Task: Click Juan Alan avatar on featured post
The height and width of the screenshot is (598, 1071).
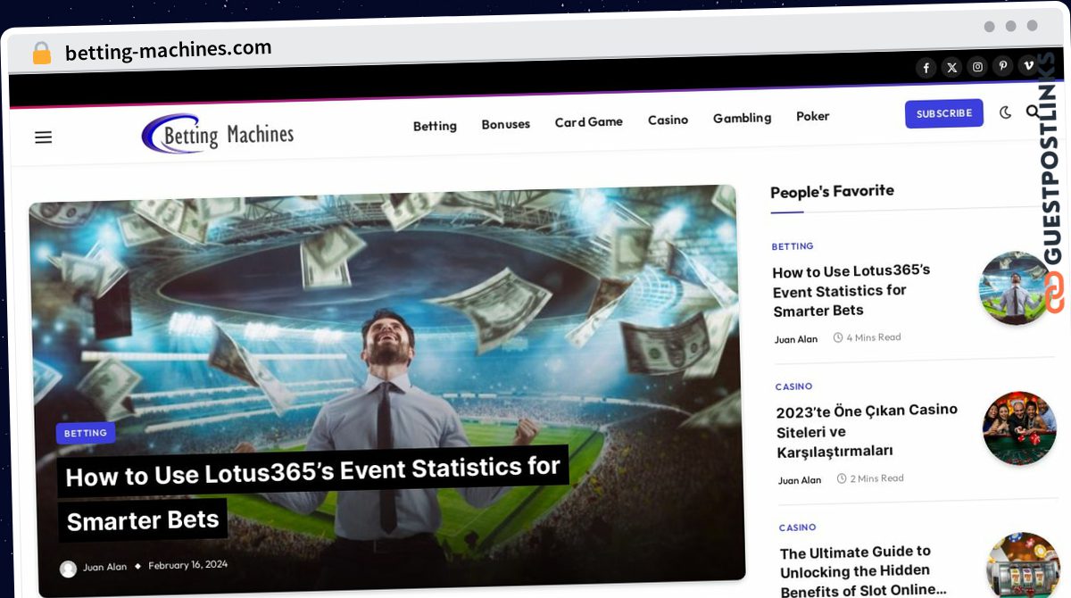Action: (69, 569)
